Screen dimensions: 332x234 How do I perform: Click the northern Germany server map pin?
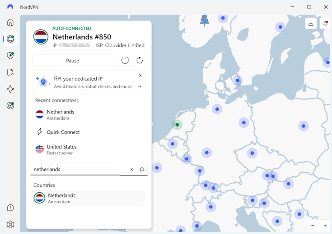coord(217,109)
